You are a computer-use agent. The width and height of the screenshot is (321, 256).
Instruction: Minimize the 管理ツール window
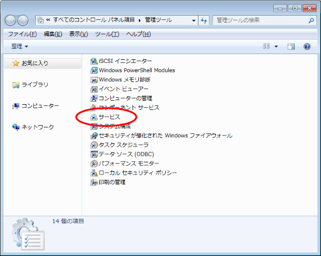(280, 8)
